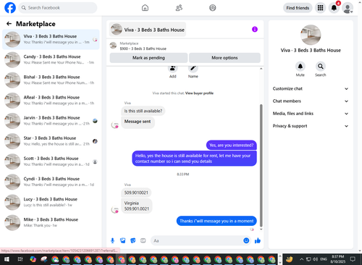Click the Aa message input box
362x265 pixels.
point(197,240)
